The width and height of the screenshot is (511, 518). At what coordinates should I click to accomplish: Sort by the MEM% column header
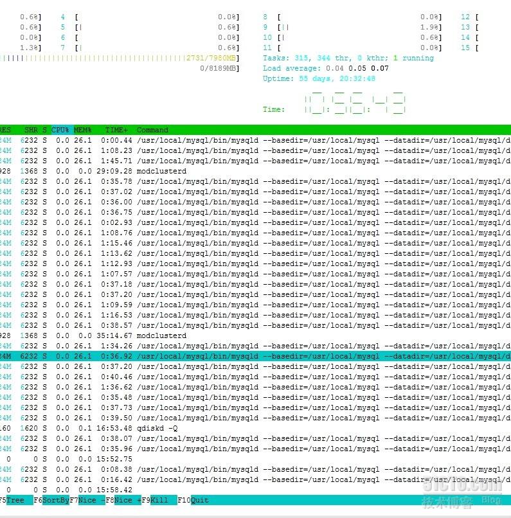pos(82,130)
